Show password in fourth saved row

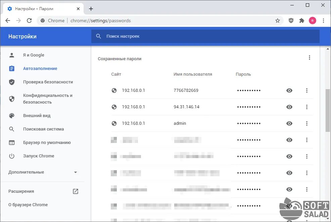click(x=289, y=140)
